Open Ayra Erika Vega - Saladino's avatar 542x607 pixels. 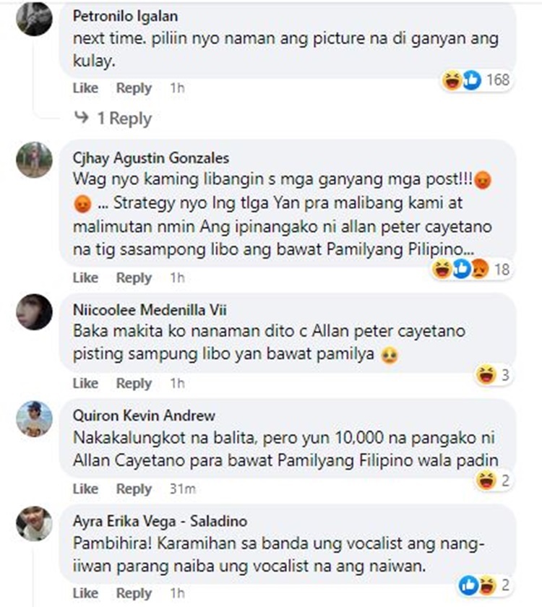pyautogui.click(x=34, y=524)
